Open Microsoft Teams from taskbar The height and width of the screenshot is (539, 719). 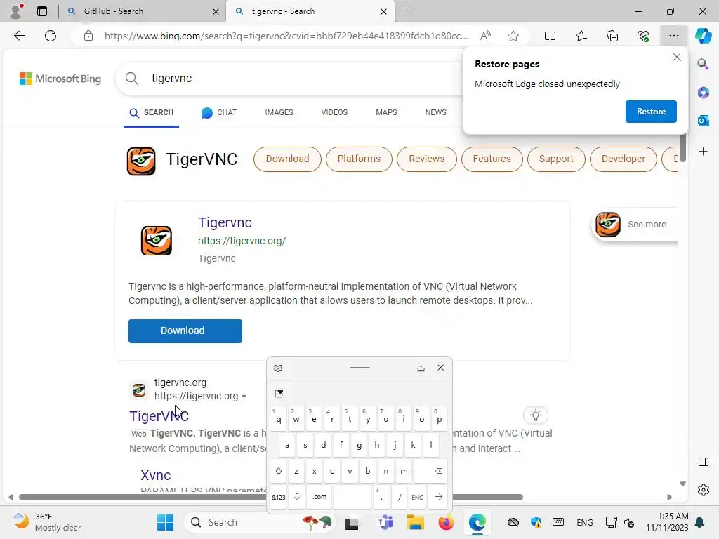point(385,522)
